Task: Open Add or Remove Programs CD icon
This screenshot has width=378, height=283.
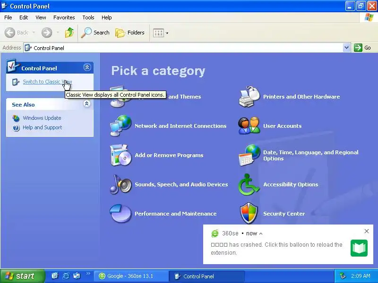Action: coord(121,155)
